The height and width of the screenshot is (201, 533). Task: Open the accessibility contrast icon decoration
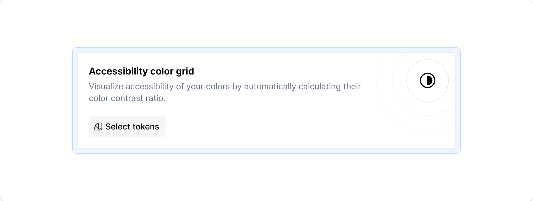428,81
